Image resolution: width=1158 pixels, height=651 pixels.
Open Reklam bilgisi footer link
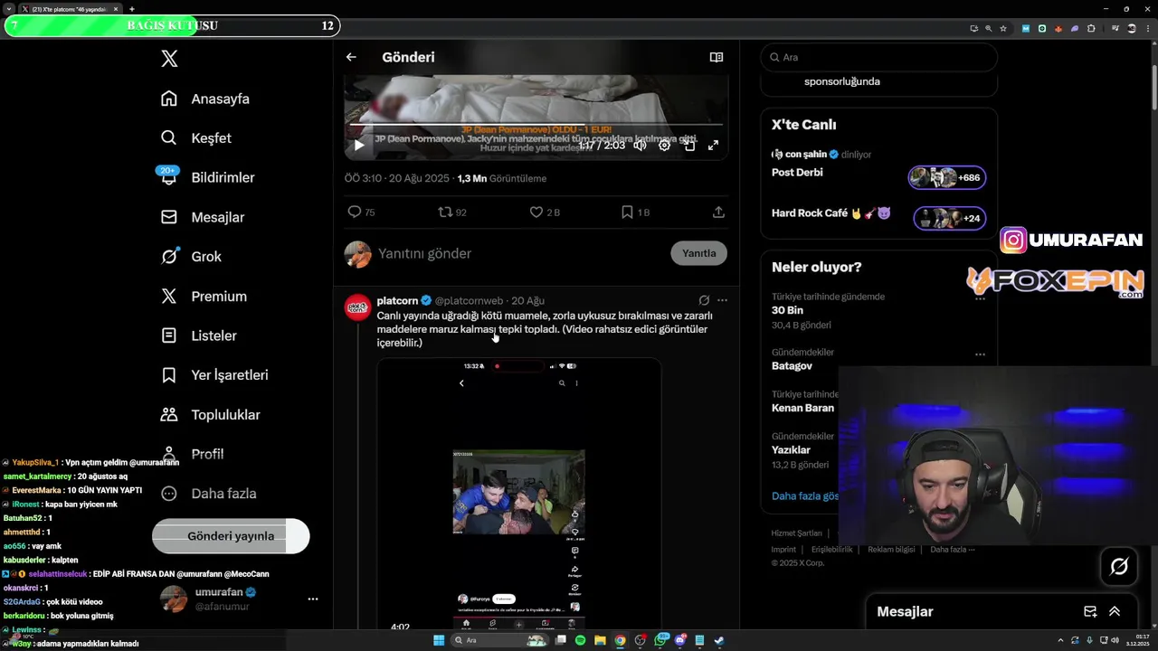[891, 550]
